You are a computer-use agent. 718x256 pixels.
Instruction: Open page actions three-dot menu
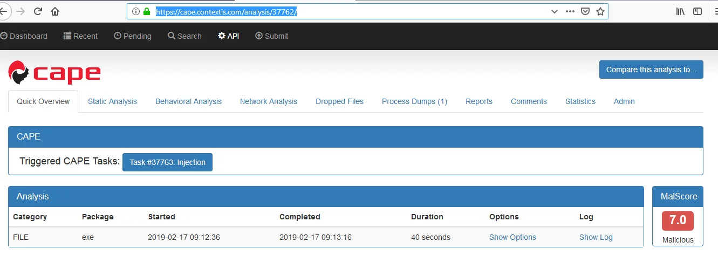pyautogui.click(x=570, y=11)
